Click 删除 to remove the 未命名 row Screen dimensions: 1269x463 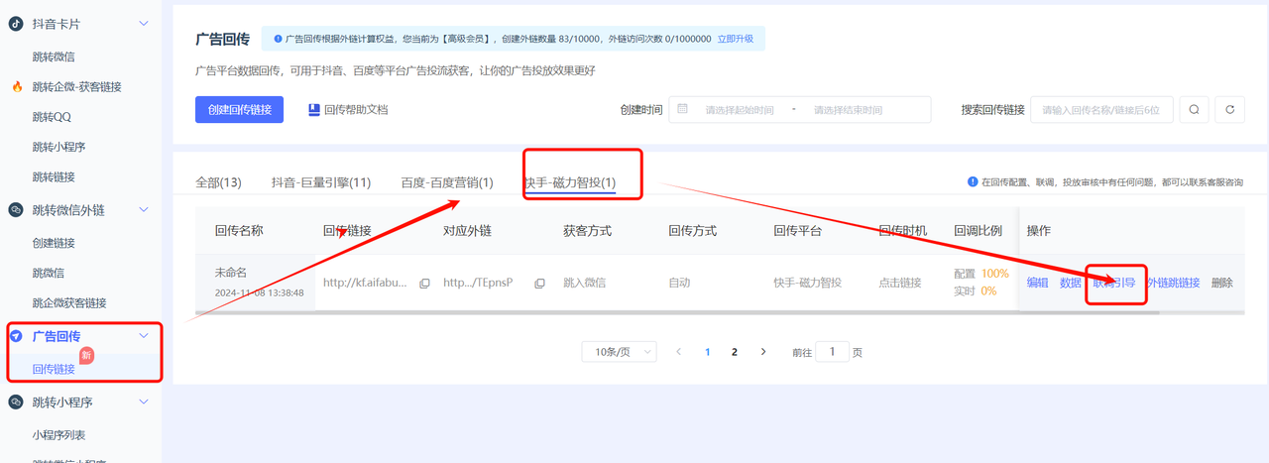(1221, 283)
